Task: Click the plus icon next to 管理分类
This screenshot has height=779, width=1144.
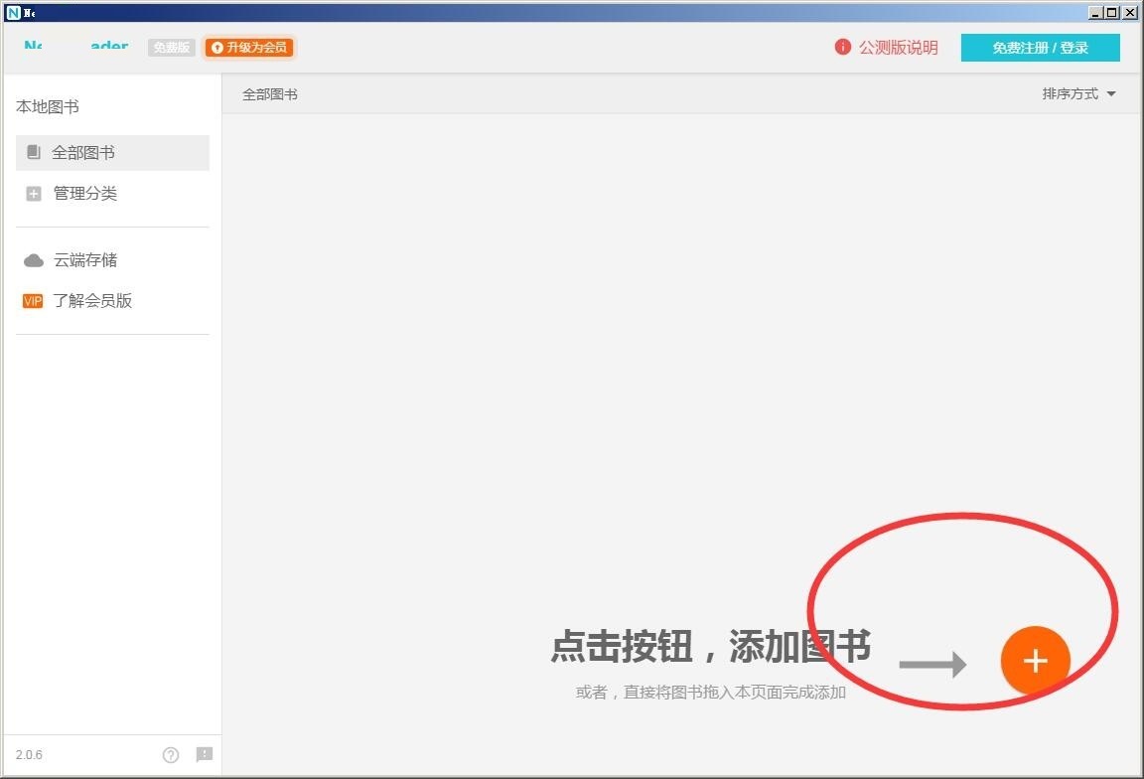Action: coord(33,193)
